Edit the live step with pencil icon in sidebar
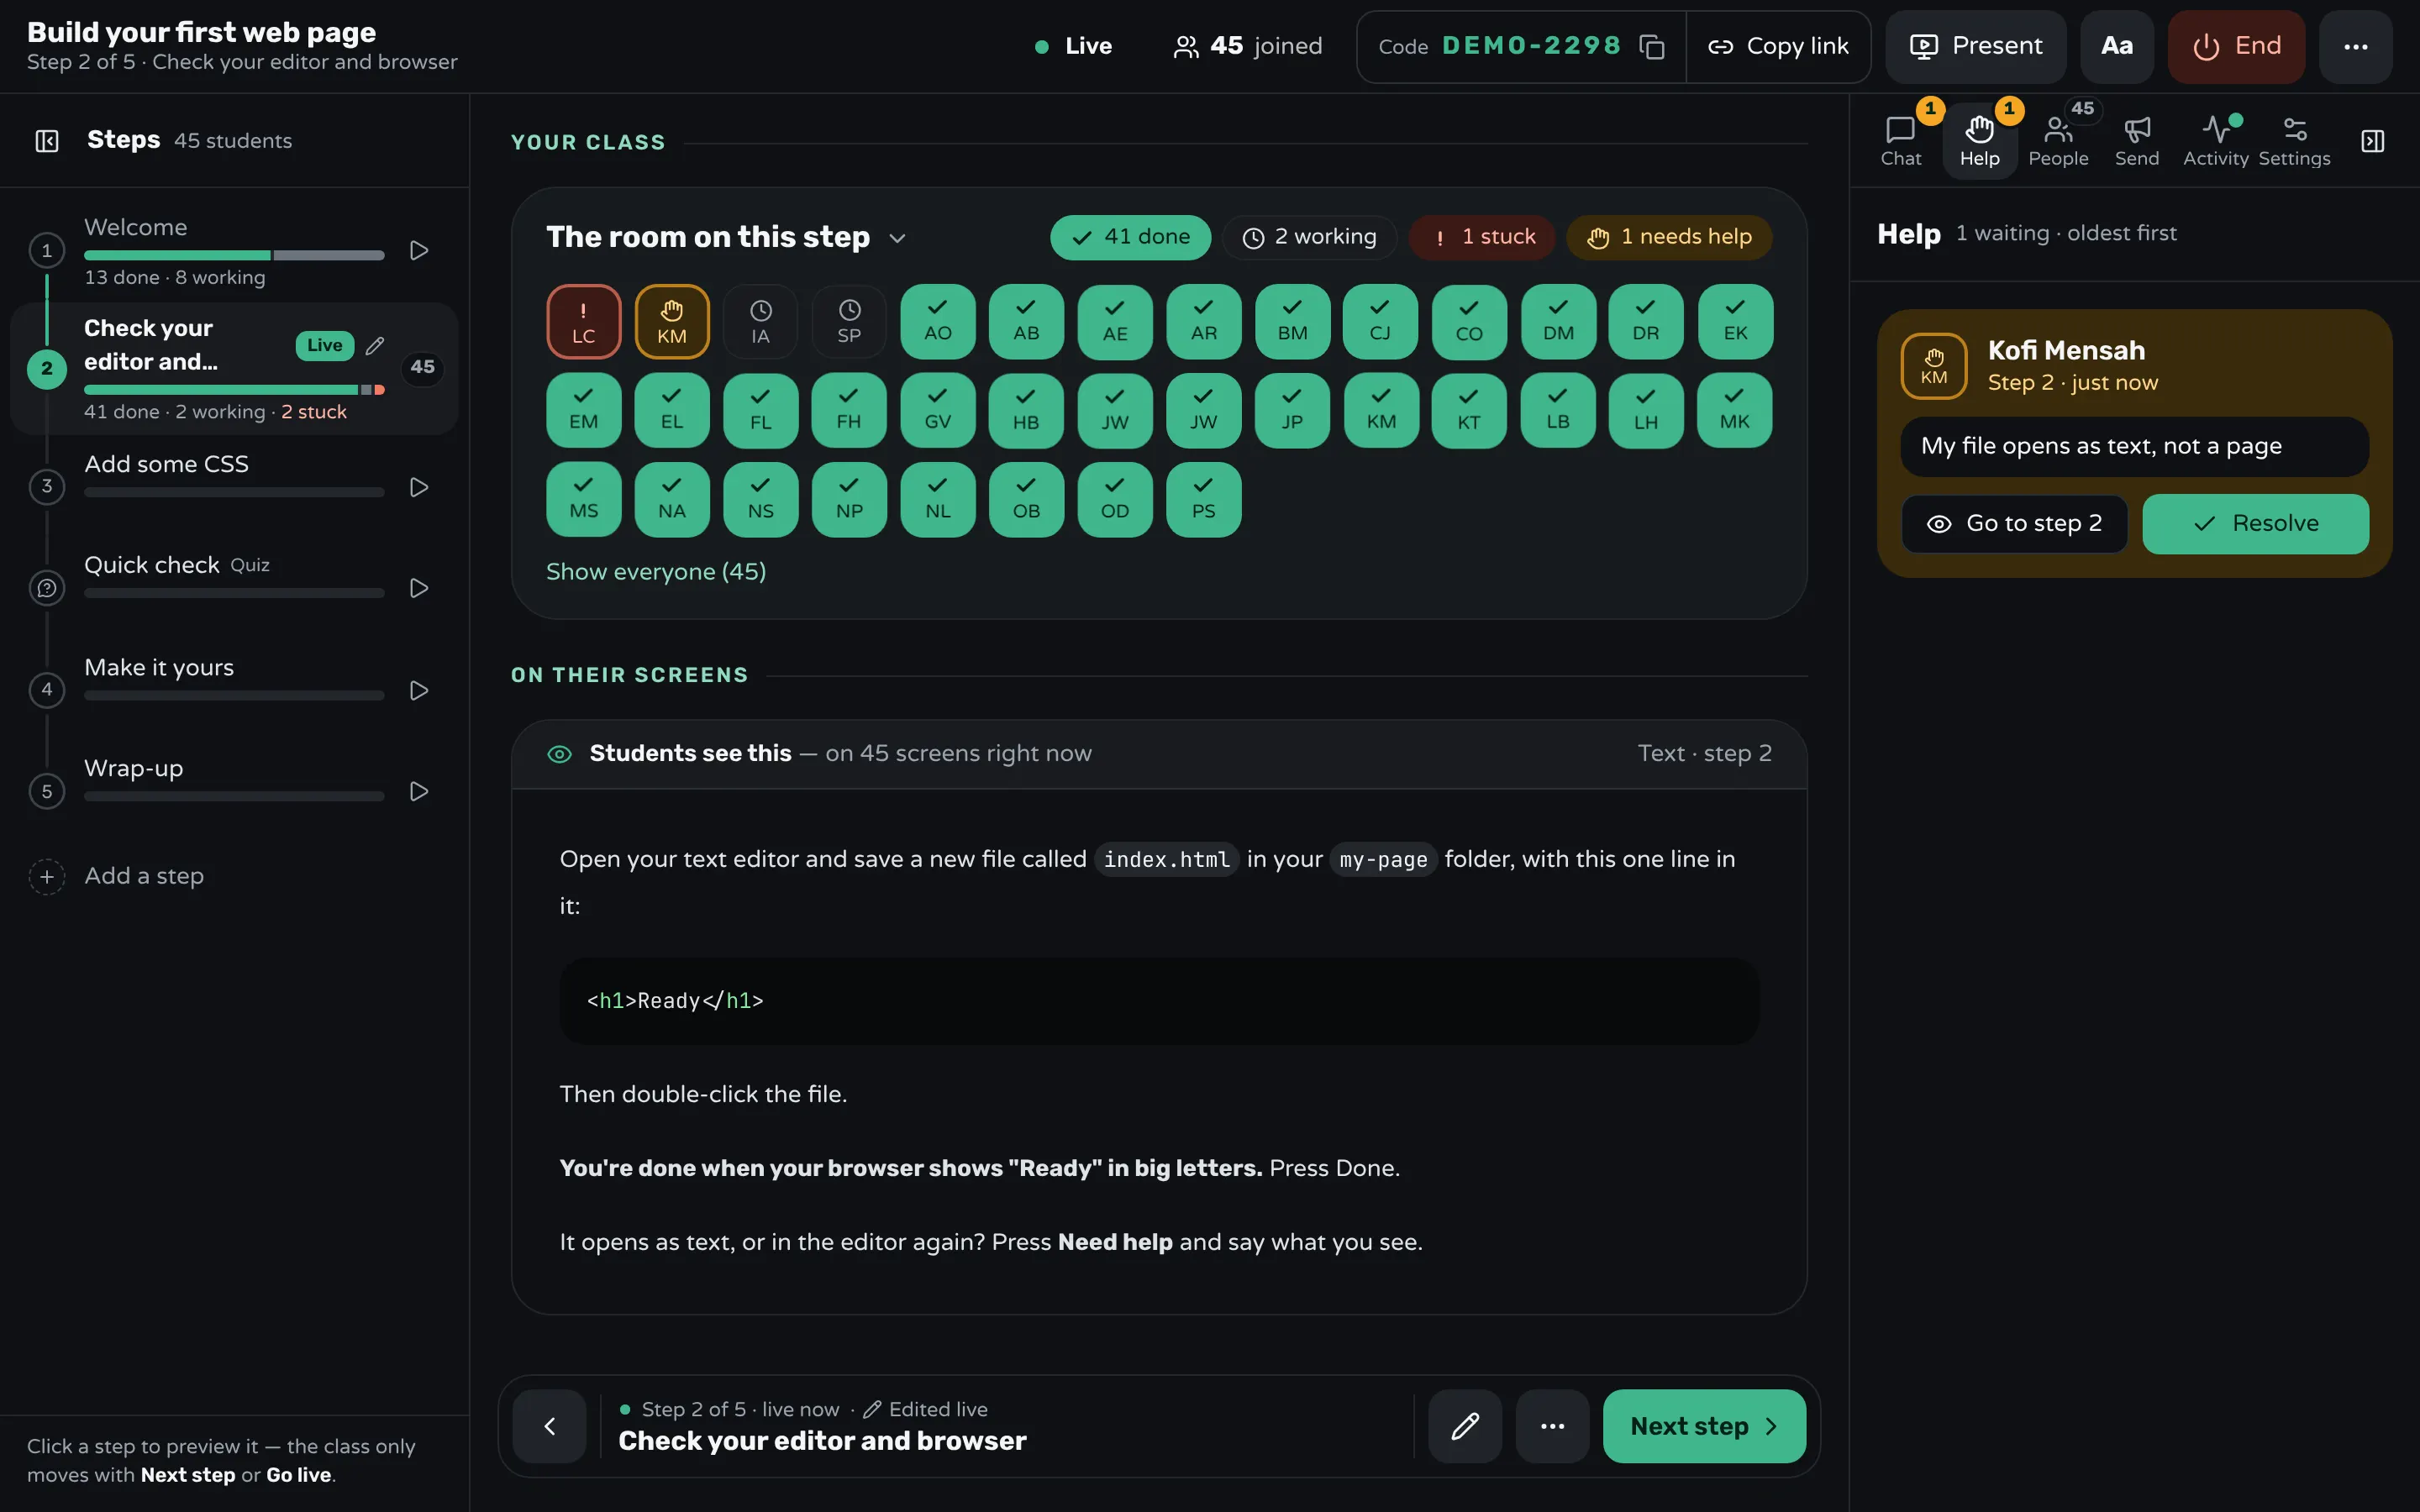The width and height of the screenshot is (2420, 1512). pos(375,346)
